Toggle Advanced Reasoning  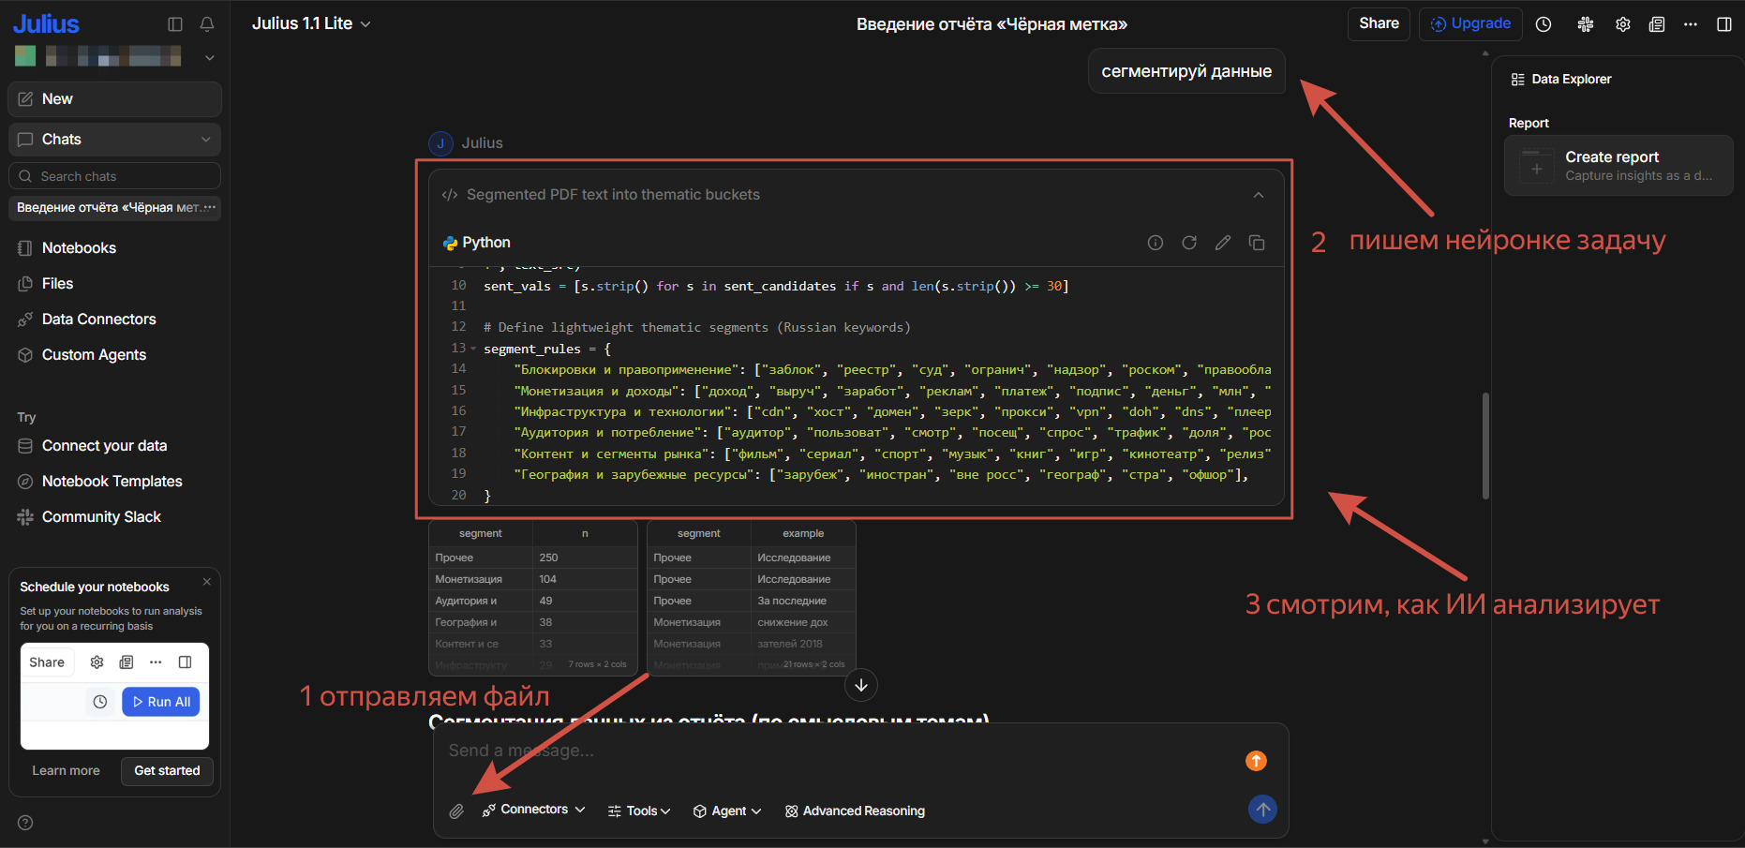pyautogui.click(x=855, y=811)
